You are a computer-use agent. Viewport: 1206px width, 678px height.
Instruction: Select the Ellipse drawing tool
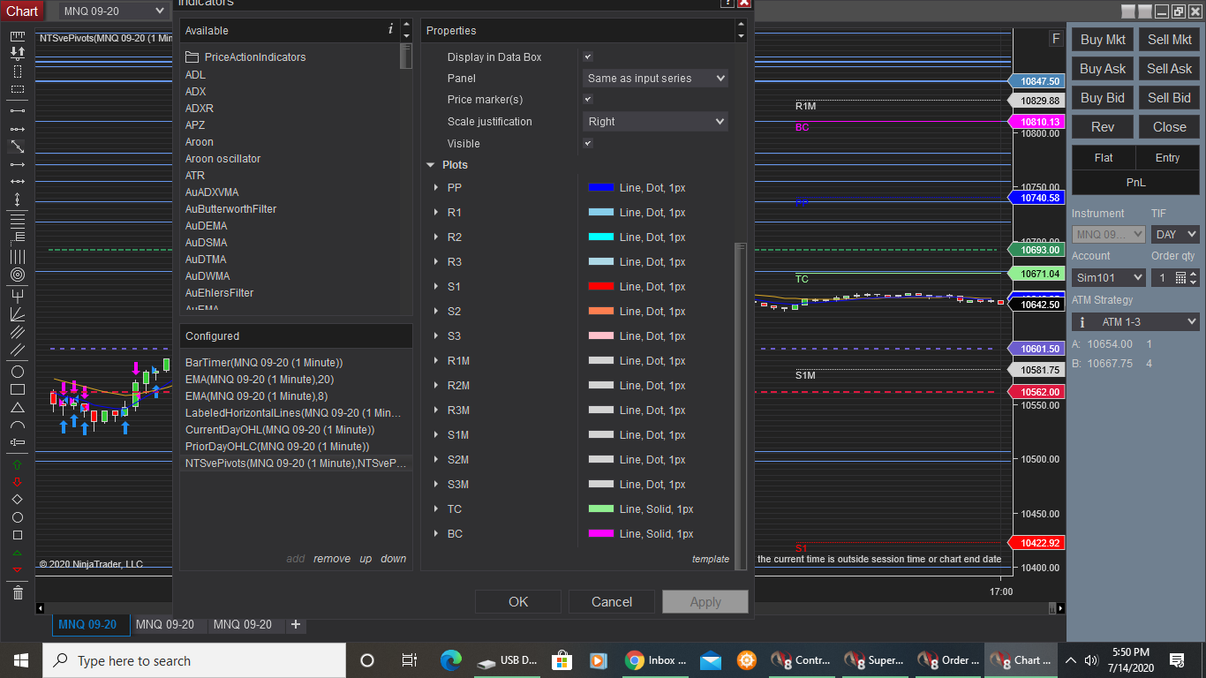18,372
